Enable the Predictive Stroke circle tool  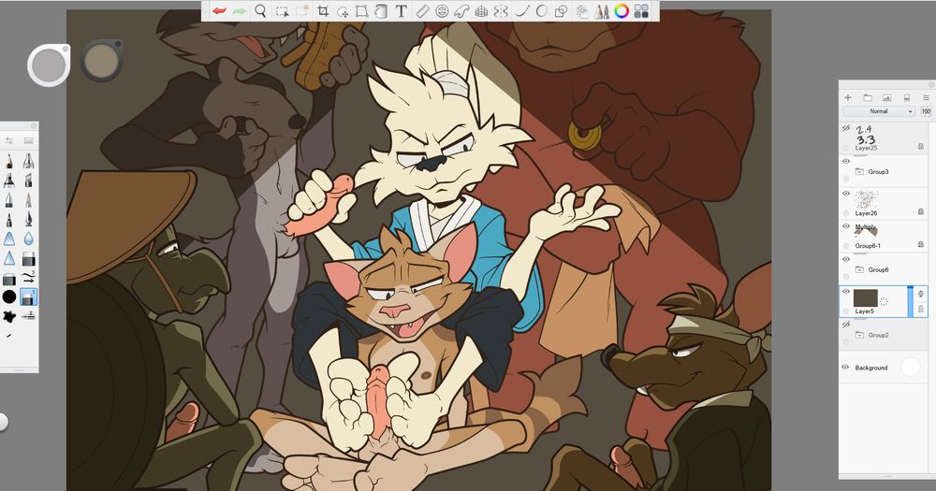[x=542, y=10]
